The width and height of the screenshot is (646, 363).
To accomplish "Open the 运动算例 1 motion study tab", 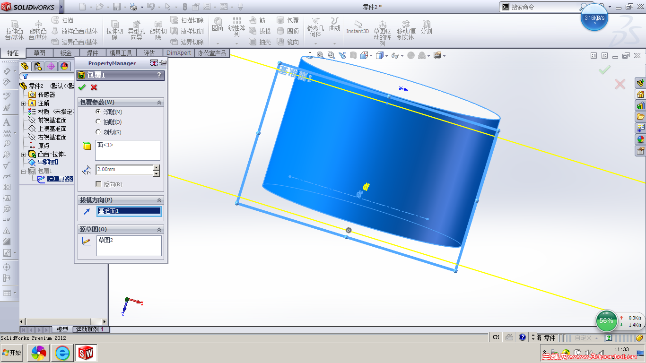I will 90,329.
